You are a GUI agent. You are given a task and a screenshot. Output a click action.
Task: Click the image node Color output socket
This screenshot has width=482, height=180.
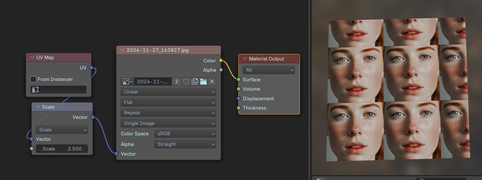tap(221, 60)
